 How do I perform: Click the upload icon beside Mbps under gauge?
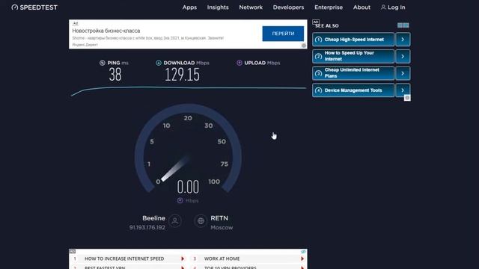coord(180,200)
